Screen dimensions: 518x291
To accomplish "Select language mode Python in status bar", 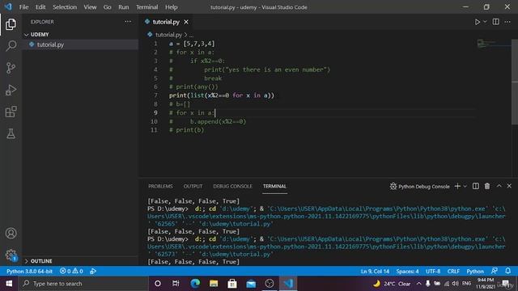I will (475, 272).
